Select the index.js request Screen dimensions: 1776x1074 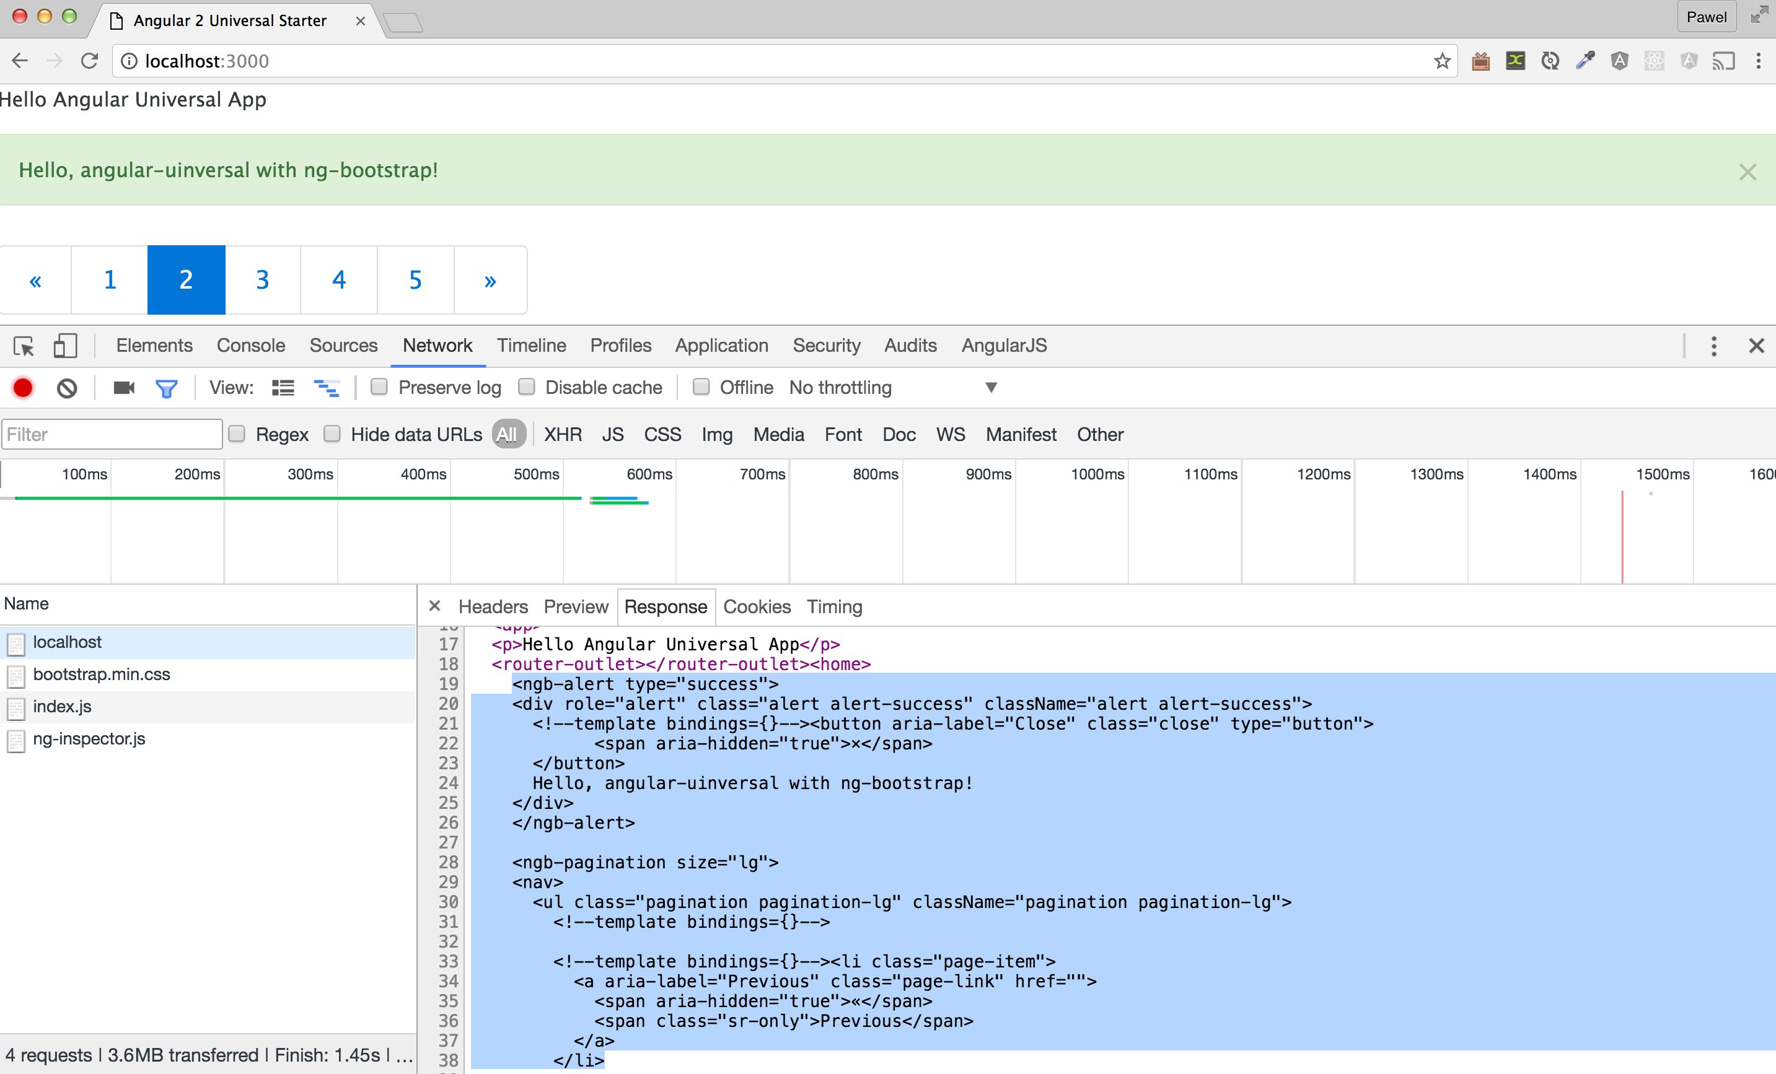tap(208, 707)
